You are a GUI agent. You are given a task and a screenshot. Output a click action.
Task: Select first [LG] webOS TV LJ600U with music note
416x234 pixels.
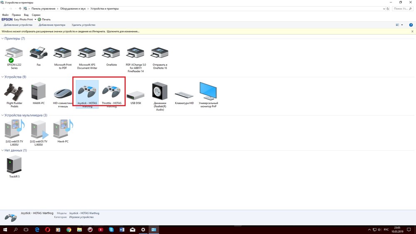pyautogui.click(x=14, y=132)
